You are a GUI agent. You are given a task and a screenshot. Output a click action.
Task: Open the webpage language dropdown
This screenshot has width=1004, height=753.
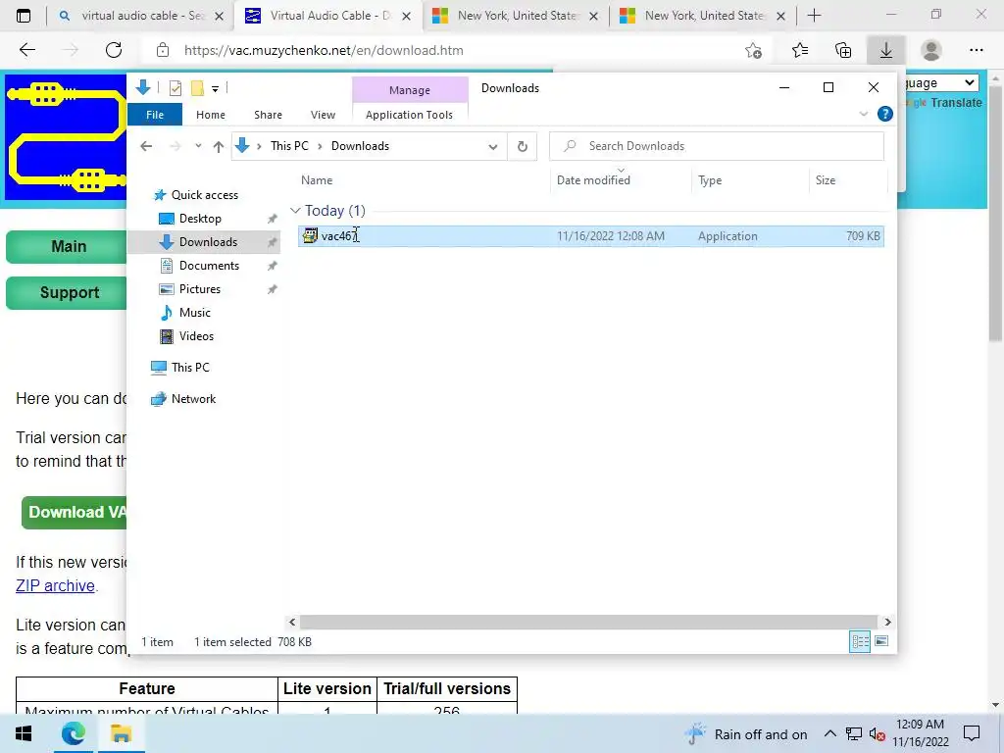point(941,82)
